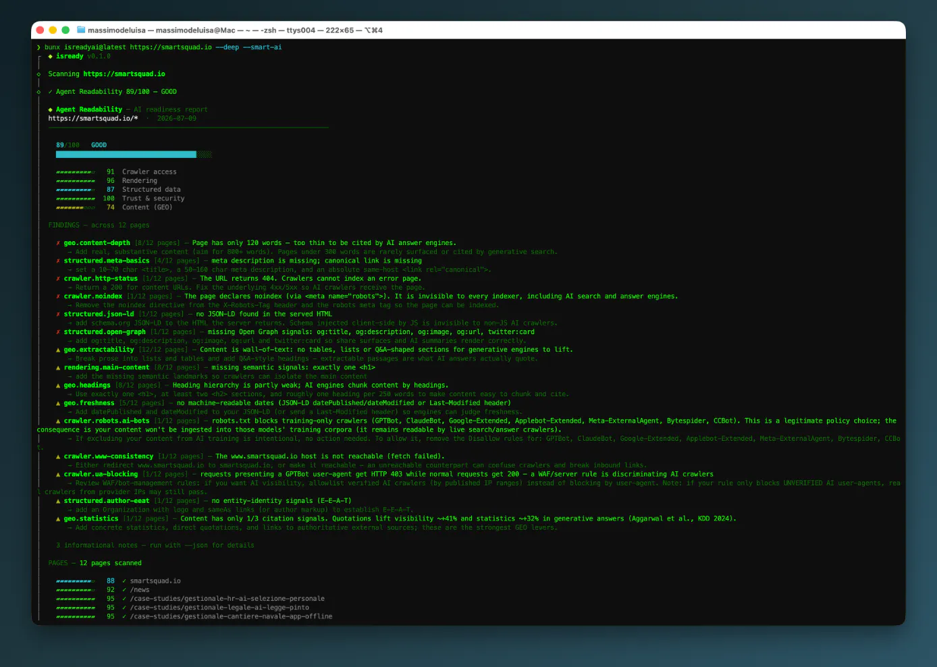The height and width of the screenshot is (667, 937).
Task: Select the structured.meta-basics finding name
Action: [107, 261]
